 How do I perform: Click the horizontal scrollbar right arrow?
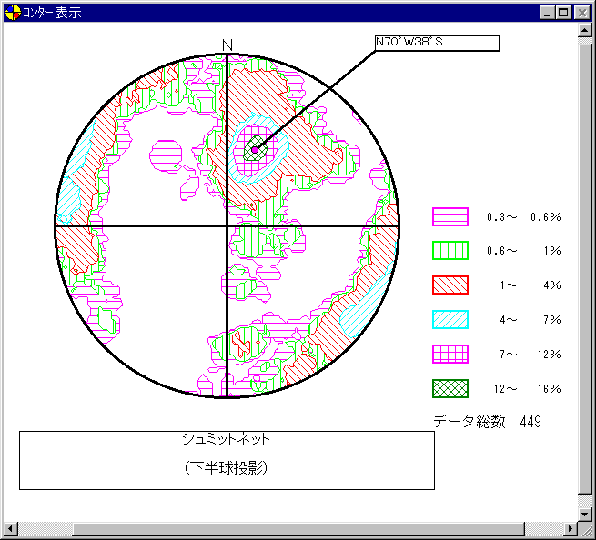tap(570, 529)
